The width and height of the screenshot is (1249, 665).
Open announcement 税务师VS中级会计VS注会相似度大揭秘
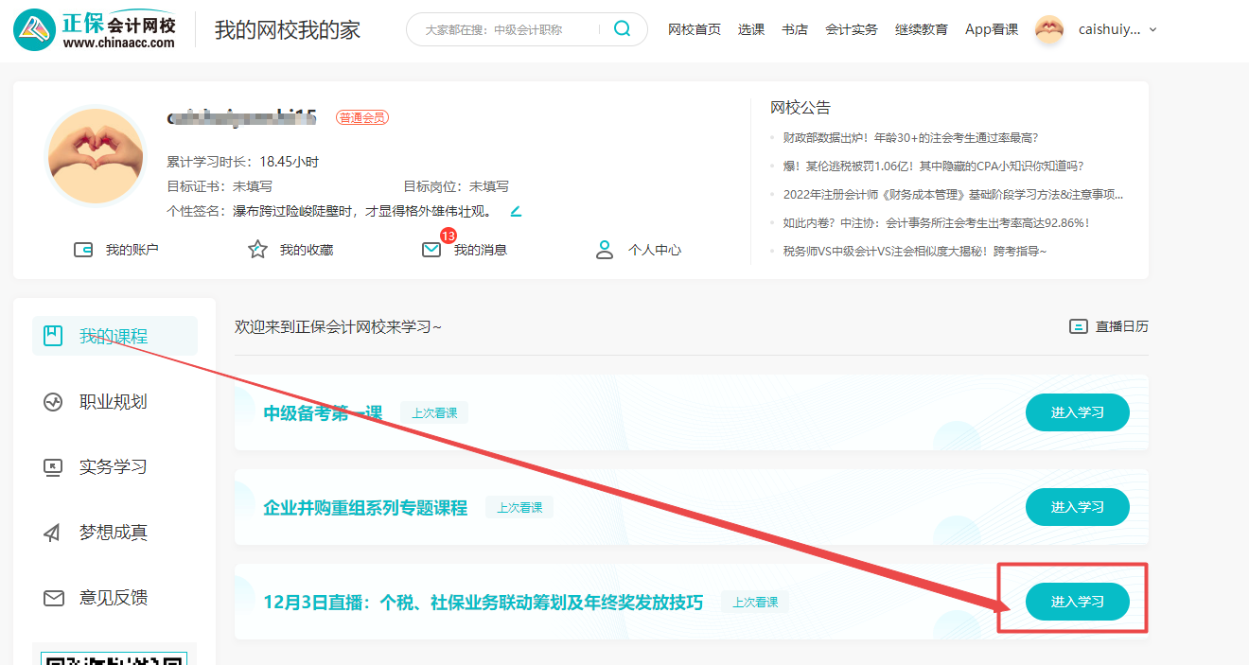pos(915,252)
